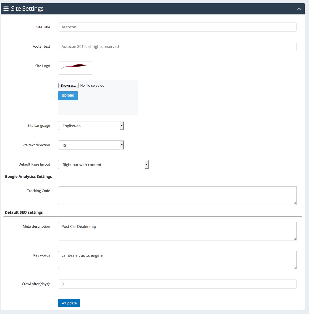Click the Meta description text area
The height and width of the screenshot is (314, 309).
(x=177, y=231)
